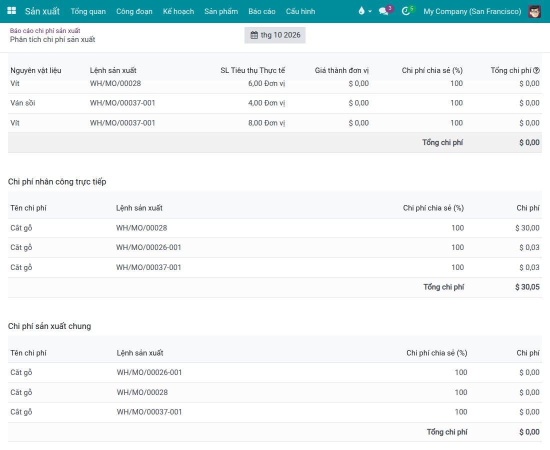Go to the Sản xuất app title
This screenshot has width=550, height=450.
[x=42, y=11]
